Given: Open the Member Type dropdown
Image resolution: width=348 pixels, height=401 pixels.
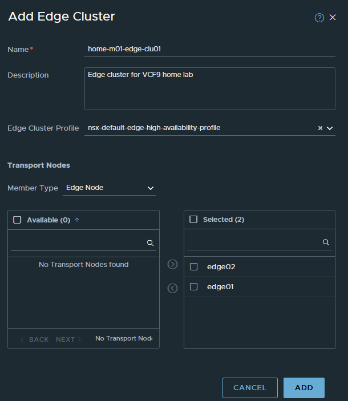Looking at the screenshot, I should tap(109, 188).
